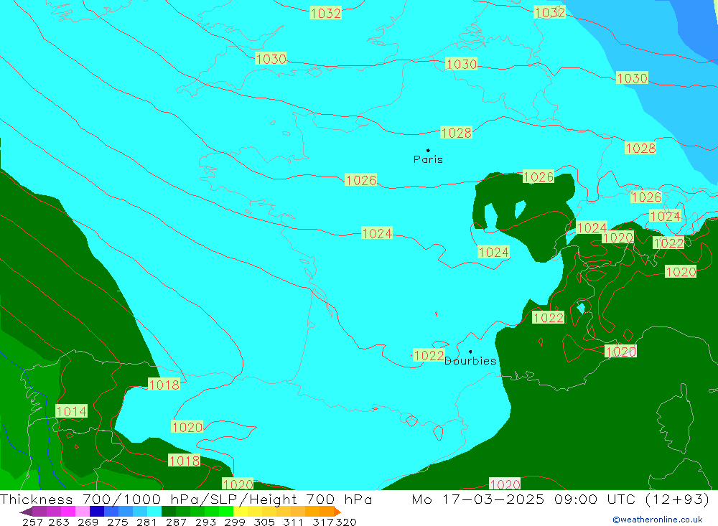The height and width of the screenshot is (526, 718).
Task: Click the legend value '317'
Action: tap(323, 522)
